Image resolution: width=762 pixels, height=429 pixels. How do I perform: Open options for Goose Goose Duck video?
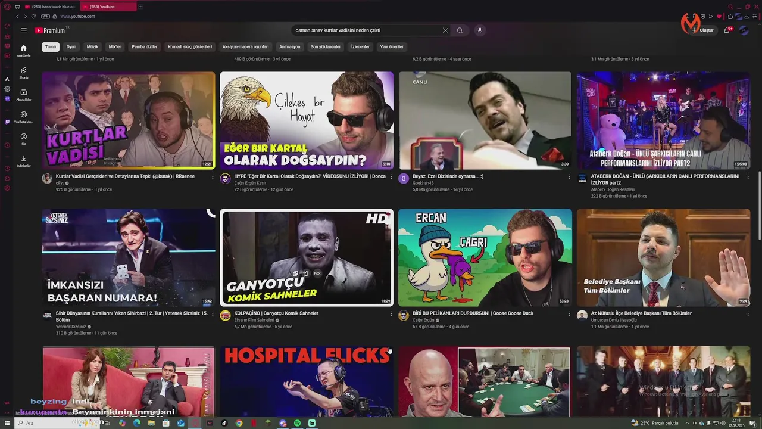coord(569,313)
